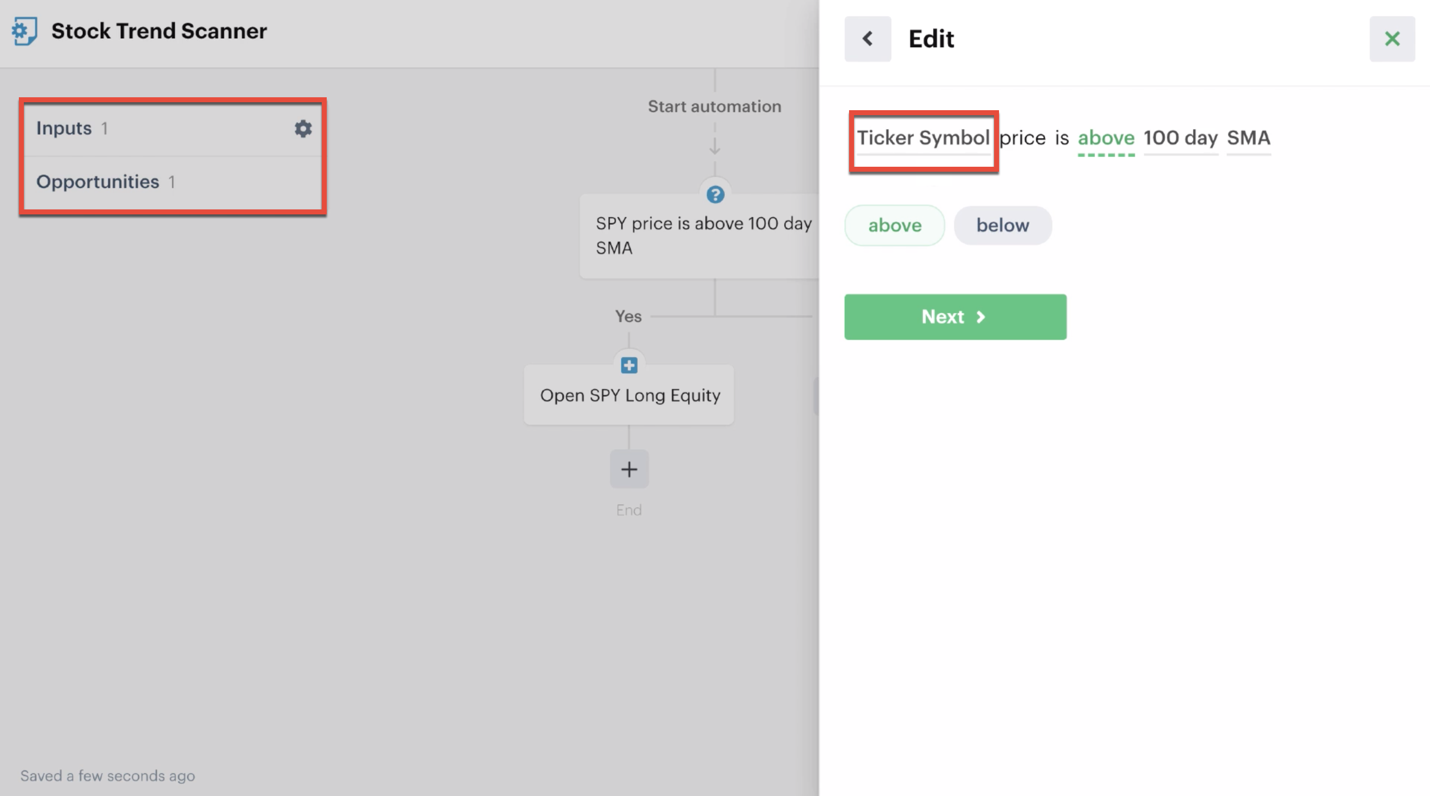Close the Edit panel with the X

pos(1392,39)
